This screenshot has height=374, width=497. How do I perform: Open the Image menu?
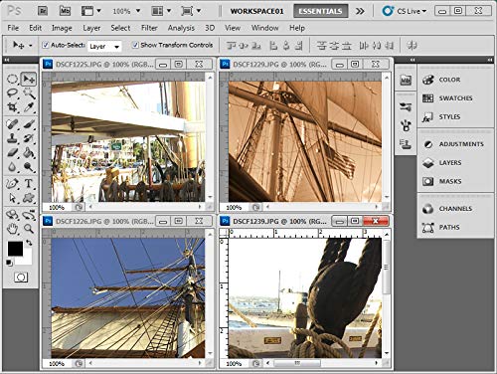62,28
